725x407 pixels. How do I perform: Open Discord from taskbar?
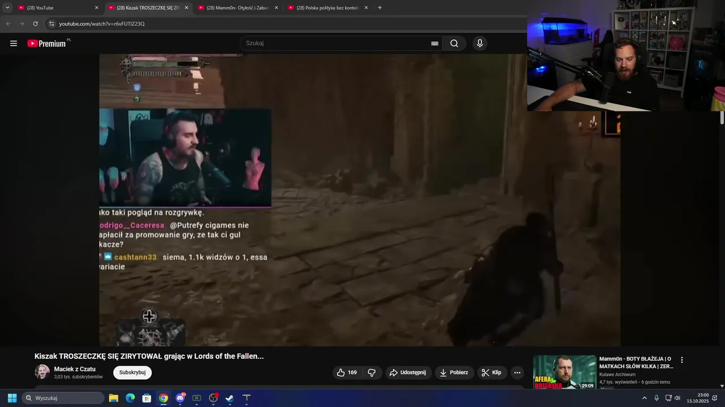point(180,398)
